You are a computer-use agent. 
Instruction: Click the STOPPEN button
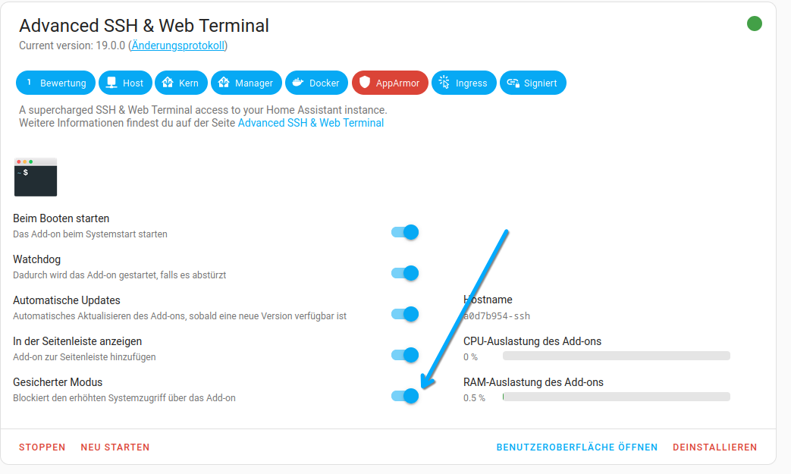[42, 447]
